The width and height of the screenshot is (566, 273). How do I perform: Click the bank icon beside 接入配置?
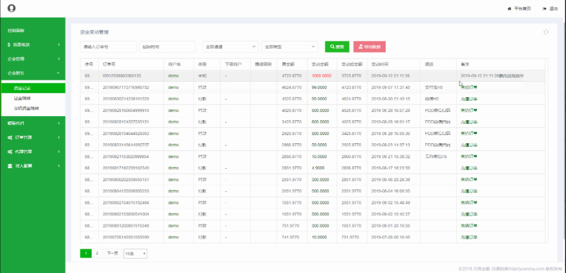pyautogui.click(x=10, y=166)
